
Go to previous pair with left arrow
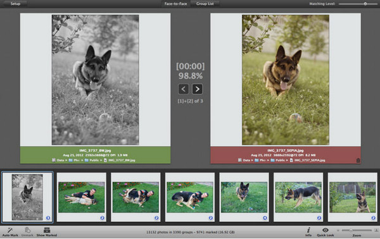(x=184, y=89)
